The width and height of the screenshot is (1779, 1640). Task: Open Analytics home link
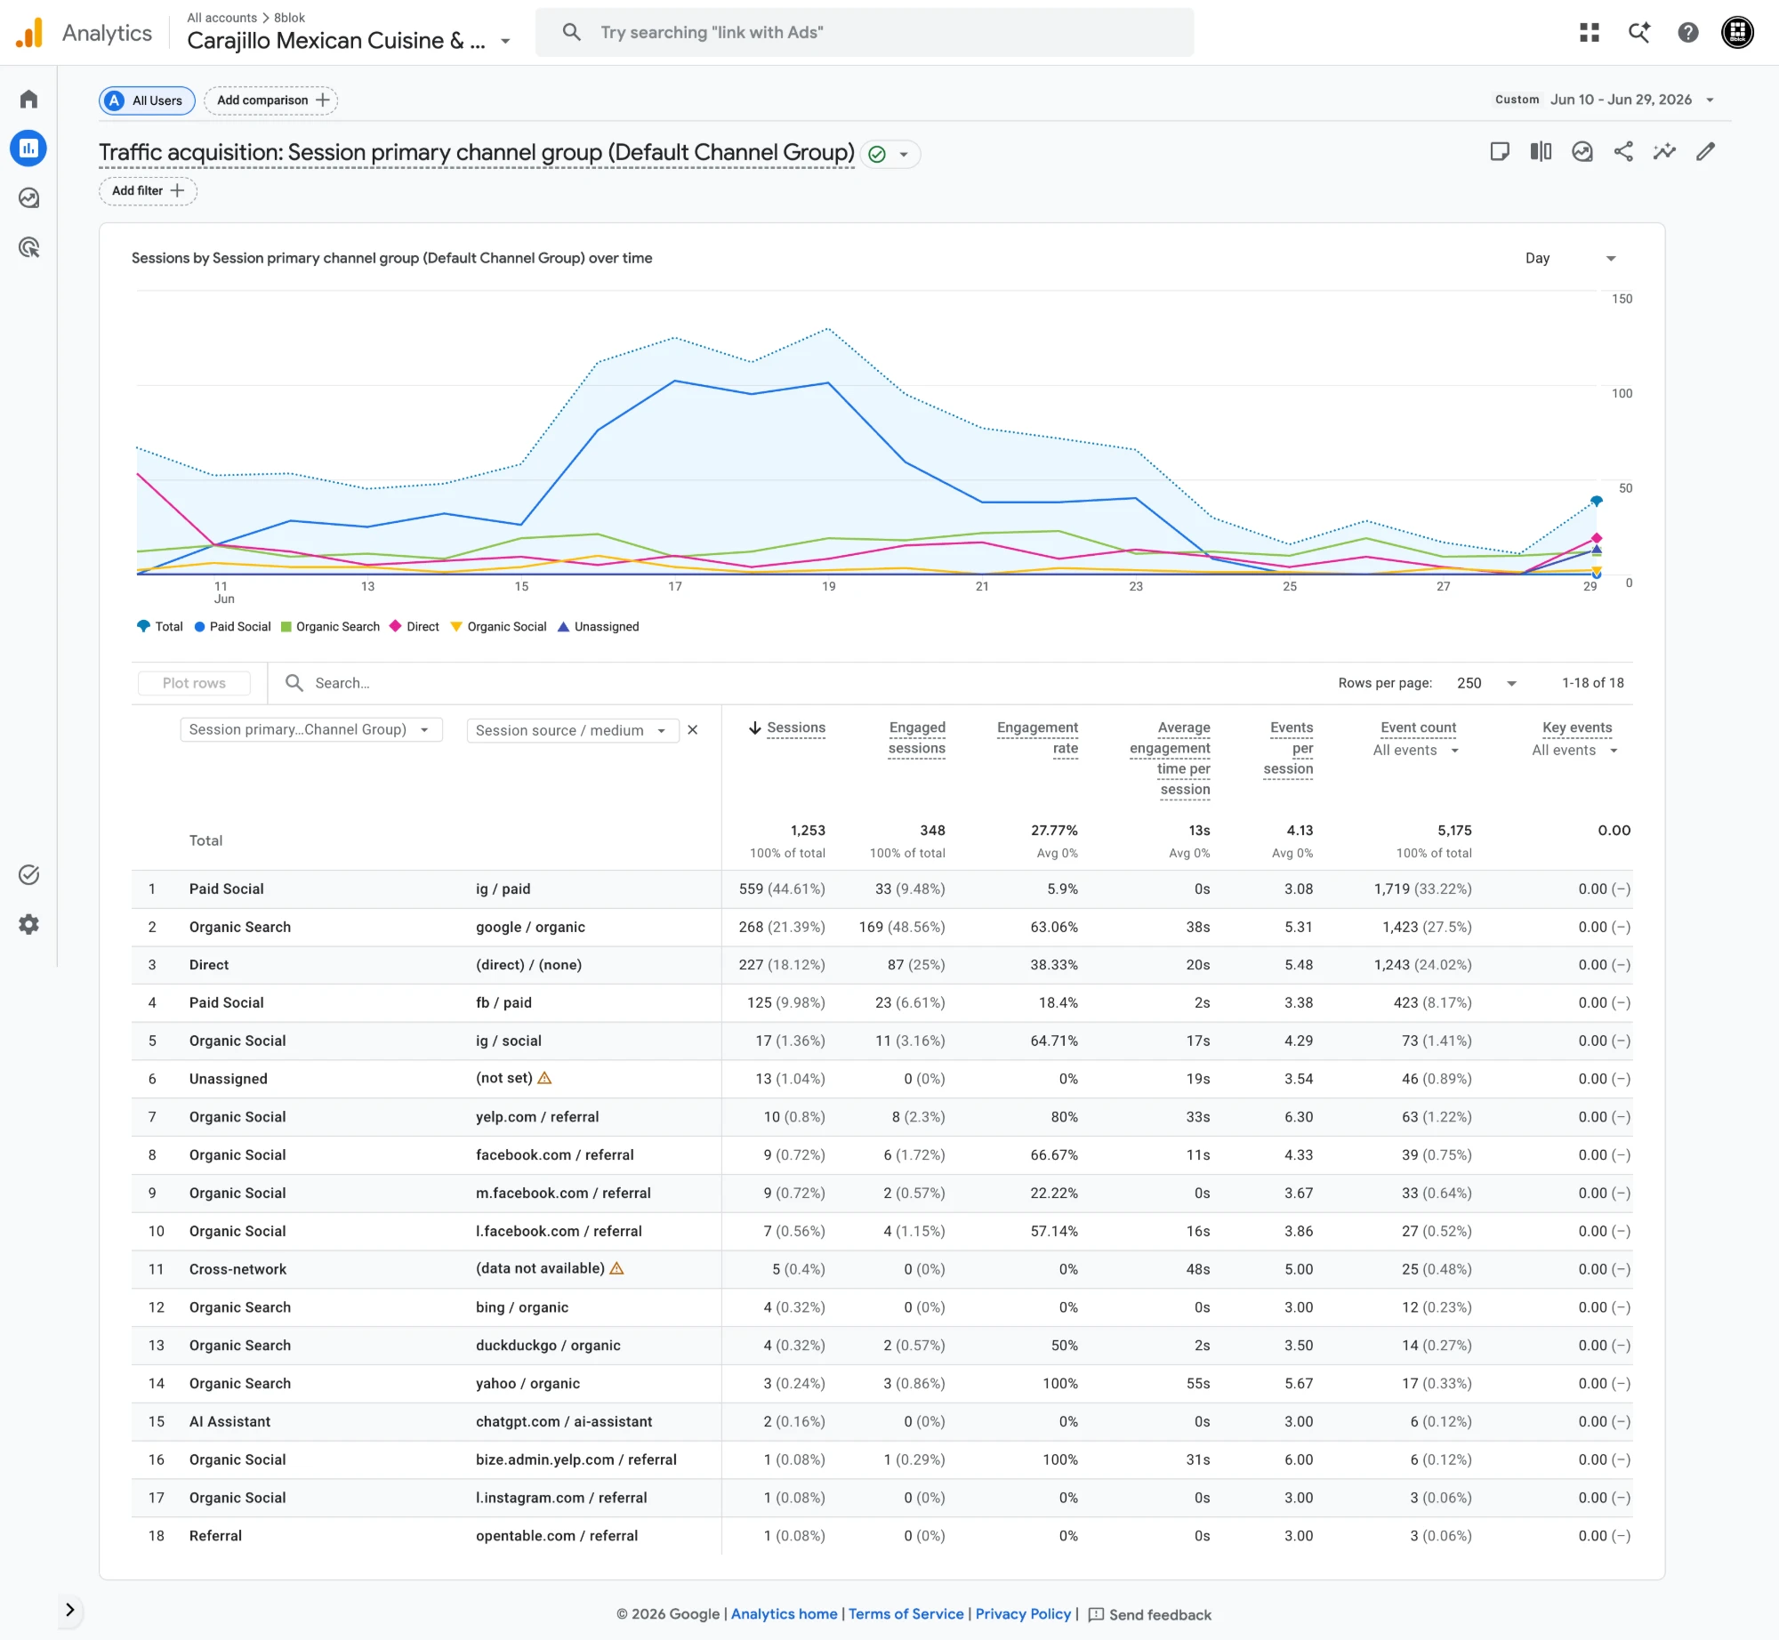(x=784, y=1614)
